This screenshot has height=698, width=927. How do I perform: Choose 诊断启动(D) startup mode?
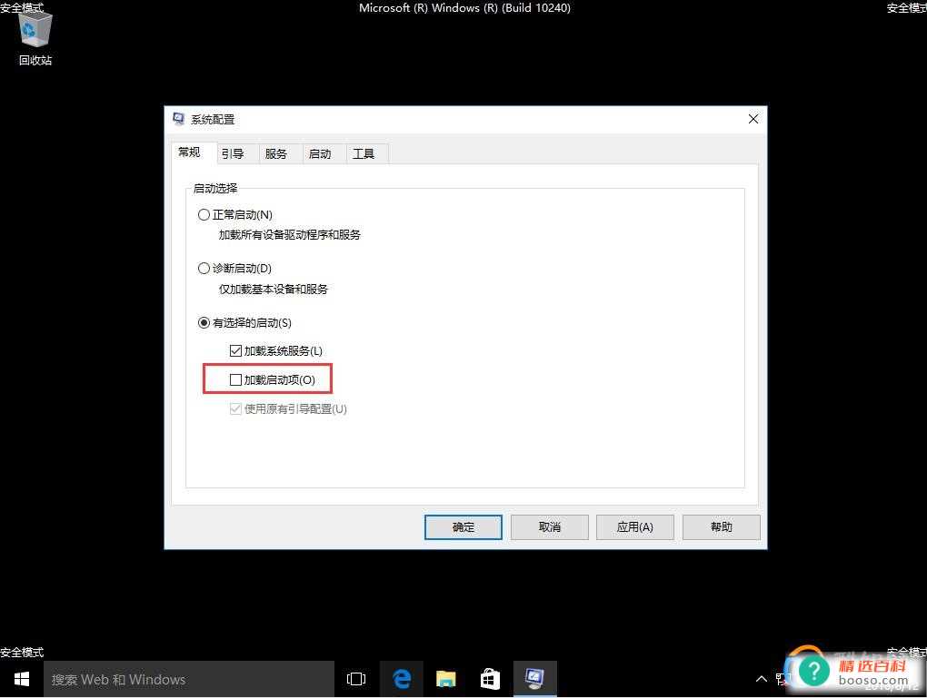[x=204, y=268]
